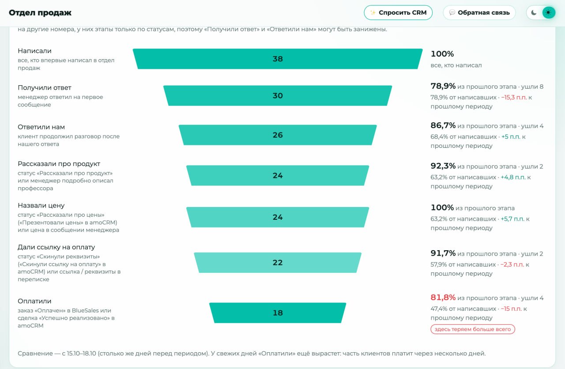Select the Написали funnel bar showing 38
565x369 pixels.
[278, 59]
